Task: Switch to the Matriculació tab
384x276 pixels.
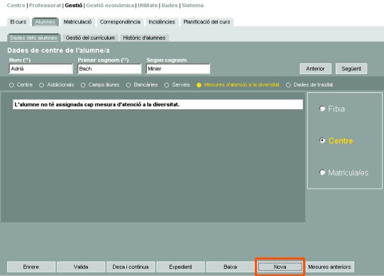Action: click(77, 22)
